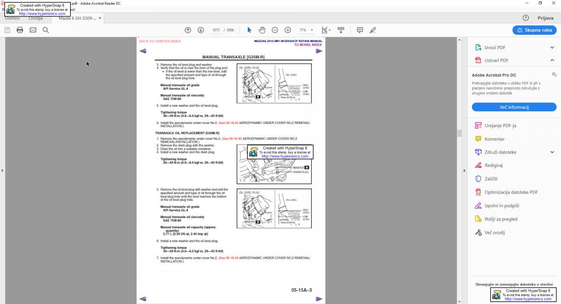Collapse the Ustvari PDF section
The image size is (561, 304).
point(552,60)
